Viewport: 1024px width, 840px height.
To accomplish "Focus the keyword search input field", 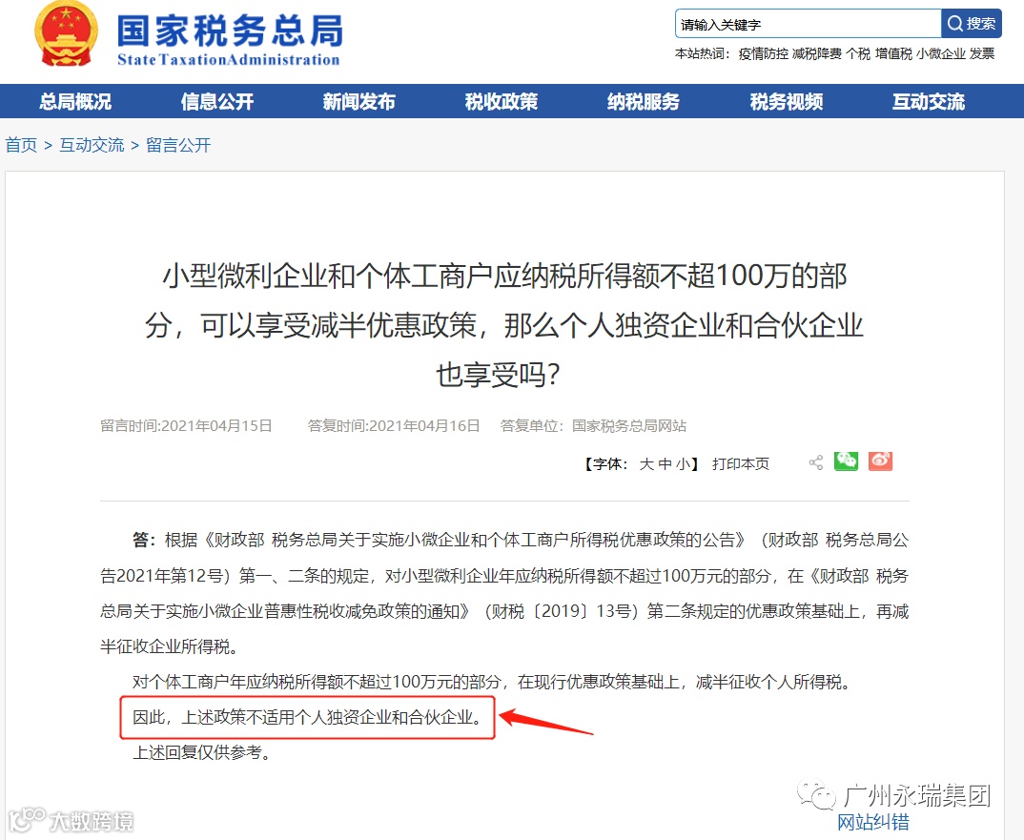I will (x=808, y=24).
